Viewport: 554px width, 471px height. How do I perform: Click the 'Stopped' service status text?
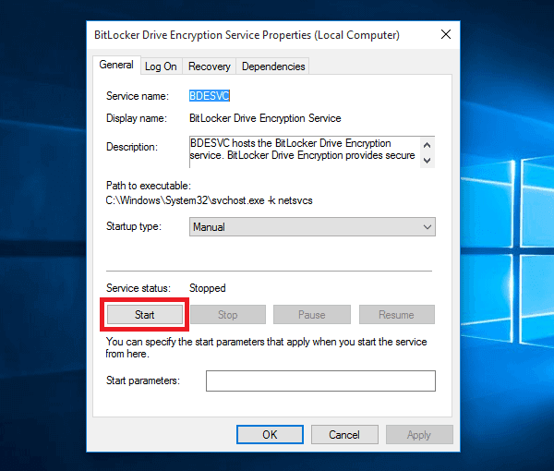click(x=208, y=288)
